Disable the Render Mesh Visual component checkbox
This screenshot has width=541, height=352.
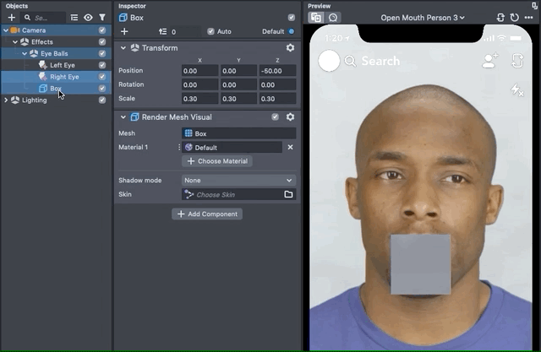[275, 117]
